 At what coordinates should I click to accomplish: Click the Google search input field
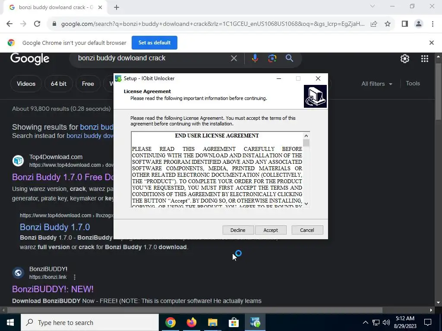pyautogui.click(x=152, y=58)
